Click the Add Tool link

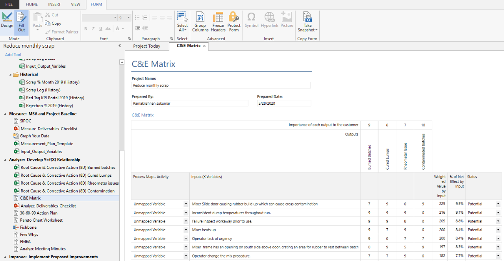coord(13,55)
